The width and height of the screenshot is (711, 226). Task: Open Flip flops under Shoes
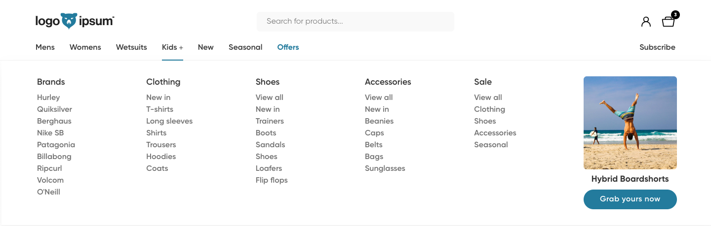point(272,180)
